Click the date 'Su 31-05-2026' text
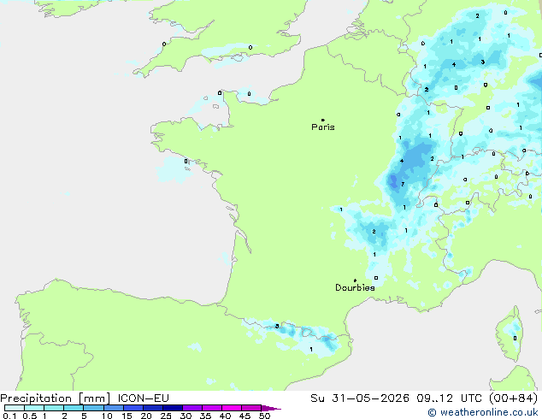542x419 pixels. pyautogui.click(x=360, y=398)
